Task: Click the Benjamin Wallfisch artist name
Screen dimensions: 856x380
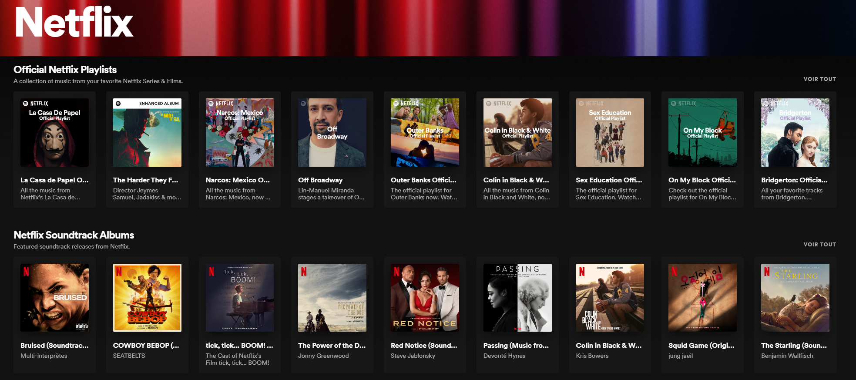Action: (787, 356)
